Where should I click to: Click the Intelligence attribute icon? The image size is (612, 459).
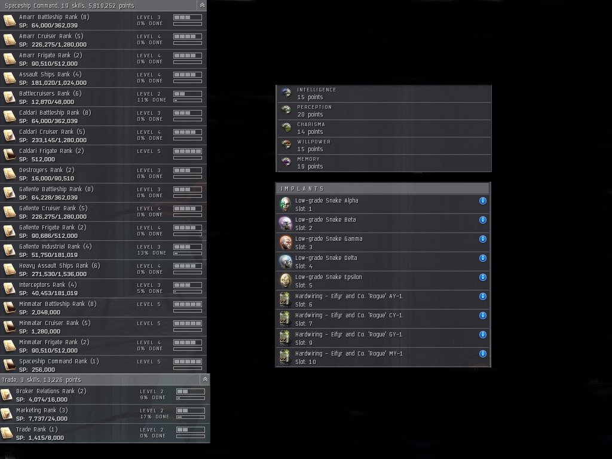coord(286,93)
